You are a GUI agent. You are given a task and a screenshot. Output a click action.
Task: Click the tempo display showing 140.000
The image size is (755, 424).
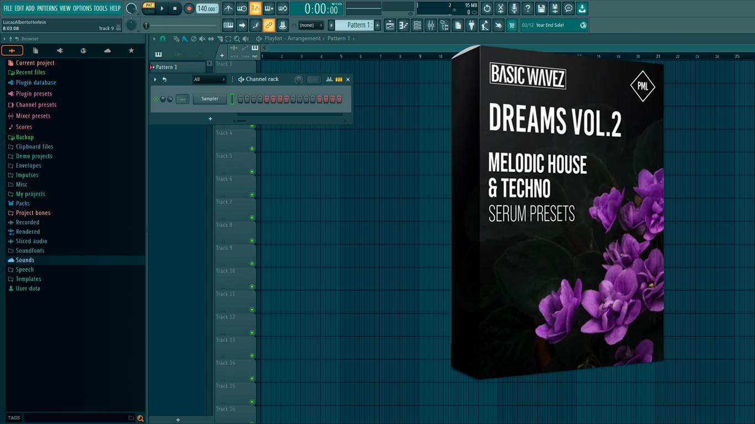(x=207, y=8)
